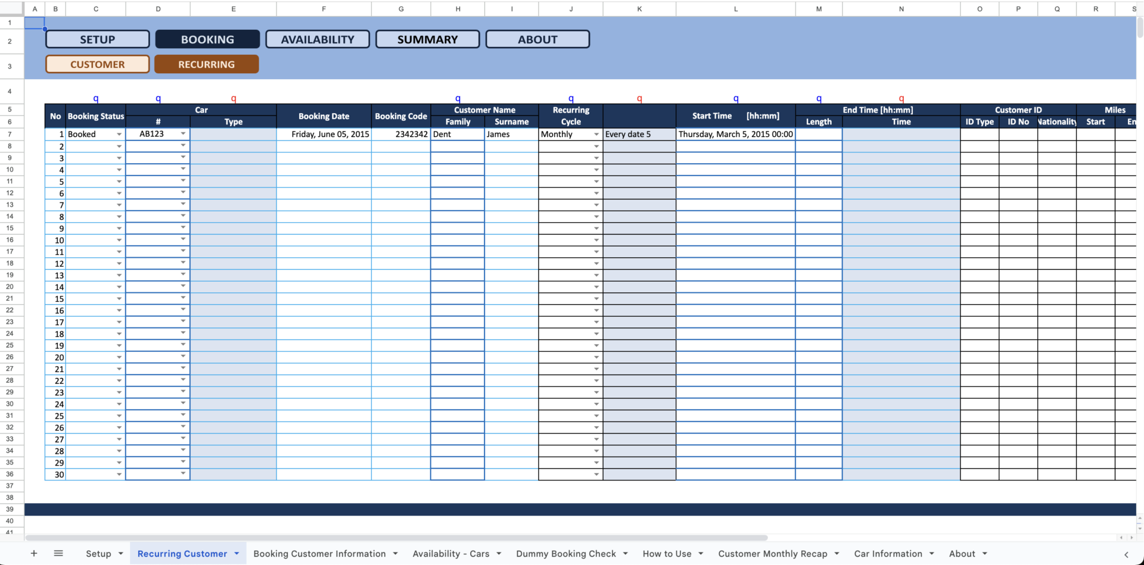
Task: Open the Dummy Booking Check sheet
Action: tap(565, 553)
